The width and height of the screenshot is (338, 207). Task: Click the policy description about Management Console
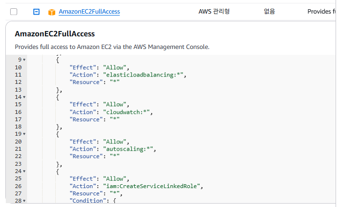click(112, 47)
